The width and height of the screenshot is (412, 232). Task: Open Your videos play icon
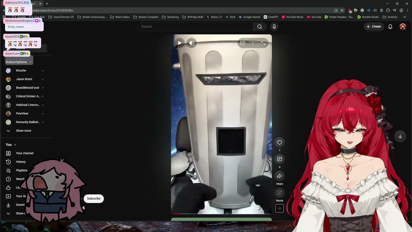[x=8, y=196]
